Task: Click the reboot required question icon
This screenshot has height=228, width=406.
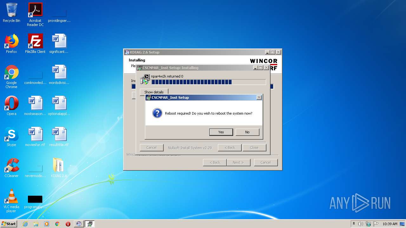Action: tap(157, 113)
